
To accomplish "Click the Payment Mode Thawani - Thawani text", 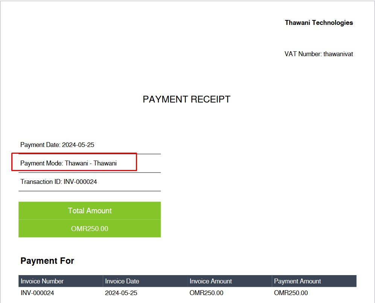I will pos(69,163).
